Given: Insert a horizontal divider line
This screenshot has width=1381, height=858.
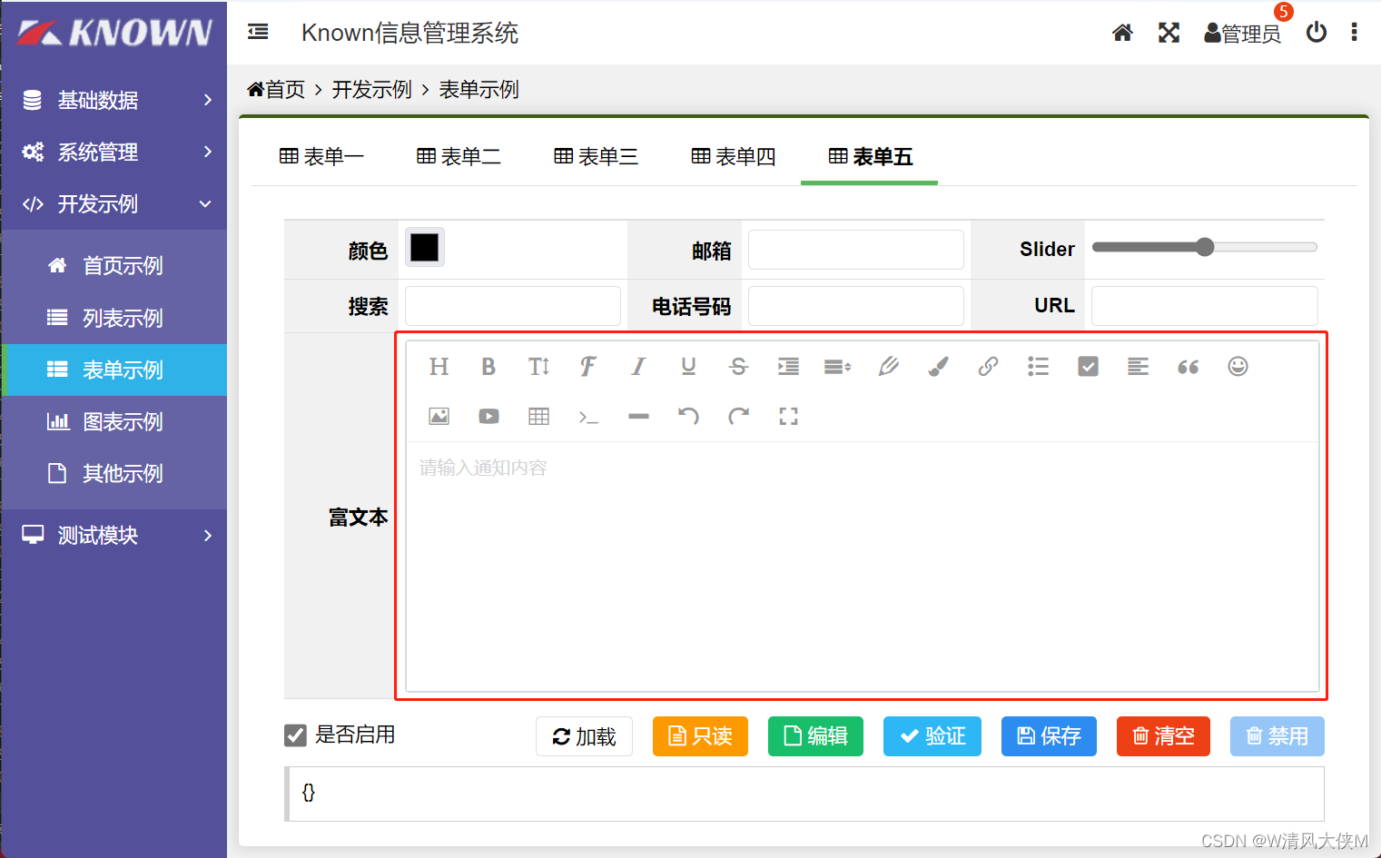Looking at the screenshot, I should (638, 417).
